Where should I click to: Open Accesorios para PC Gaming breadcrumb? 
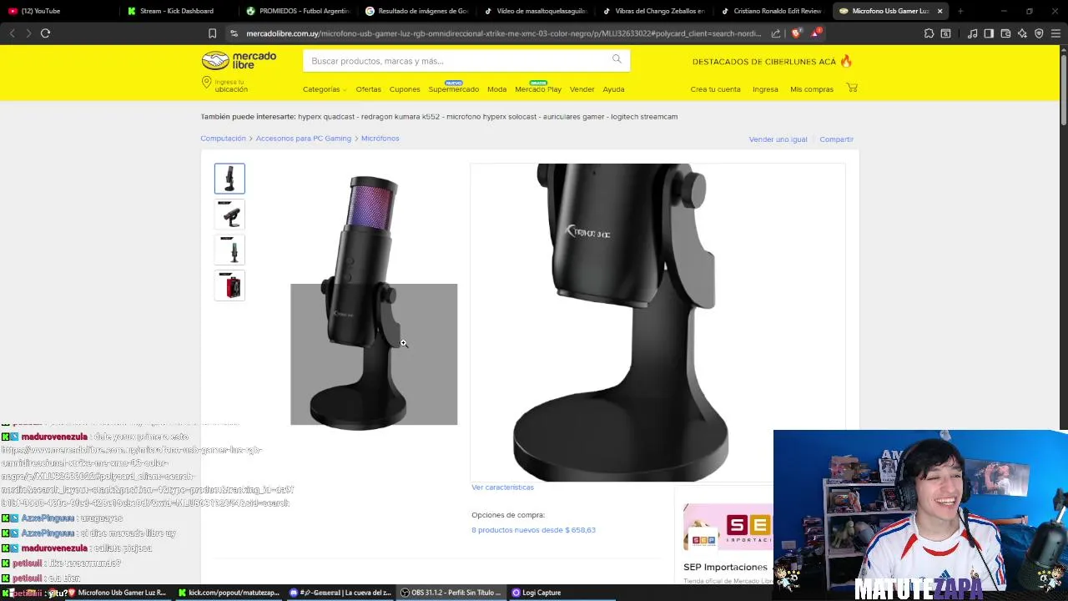tap(303, 139)
